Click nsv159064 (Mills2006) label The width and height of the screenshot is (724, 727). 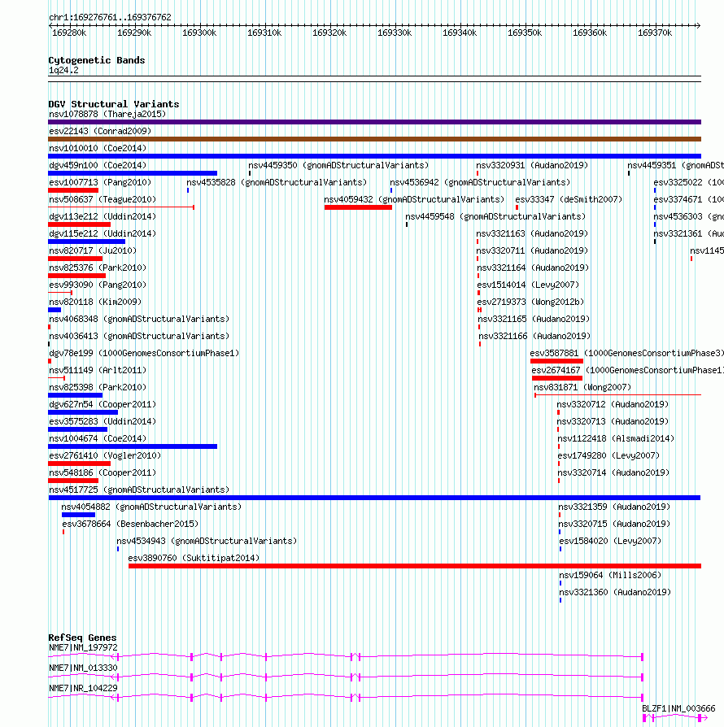[x=610, y=576]
